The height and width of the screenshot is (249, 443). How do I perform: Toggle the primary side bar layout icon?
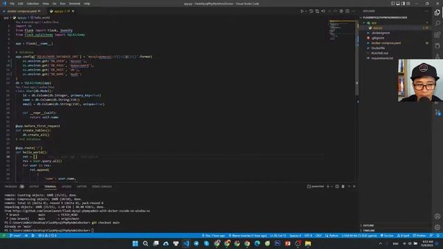pyautogui.click(x=392, y=3)
